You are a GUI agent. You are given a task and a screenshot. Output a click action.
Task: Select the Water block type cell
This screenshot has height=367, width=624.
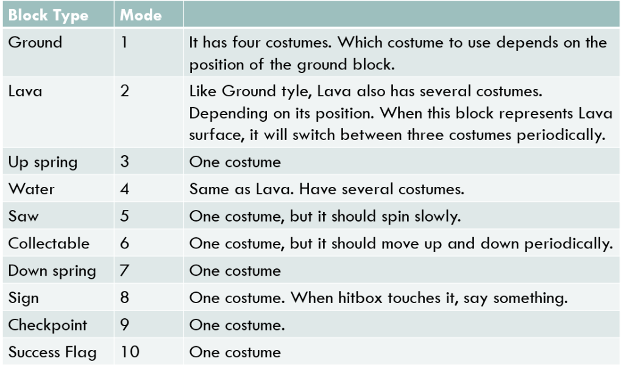[x=31, y=189]
